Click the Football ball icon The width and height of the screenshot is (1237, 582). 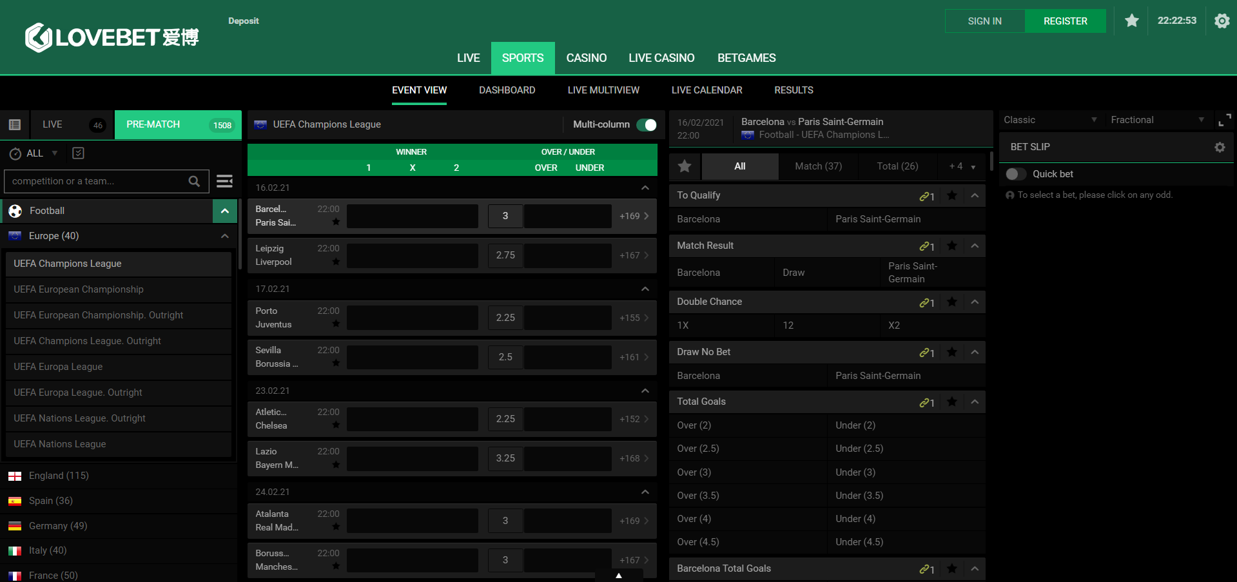click(15, 211)
